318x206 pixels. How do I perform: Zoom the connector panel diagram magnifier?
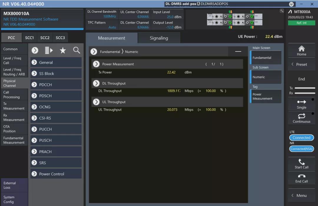(x=282, y=11)
